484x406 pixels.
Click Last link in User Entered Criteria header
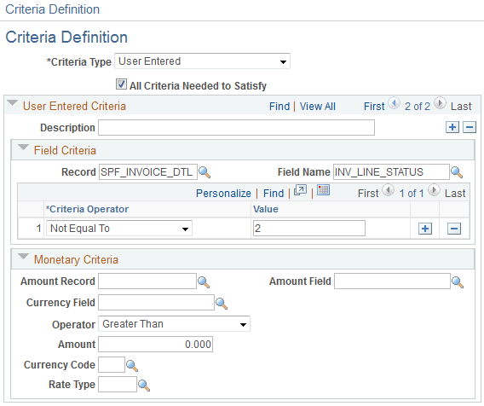[461, 107]
